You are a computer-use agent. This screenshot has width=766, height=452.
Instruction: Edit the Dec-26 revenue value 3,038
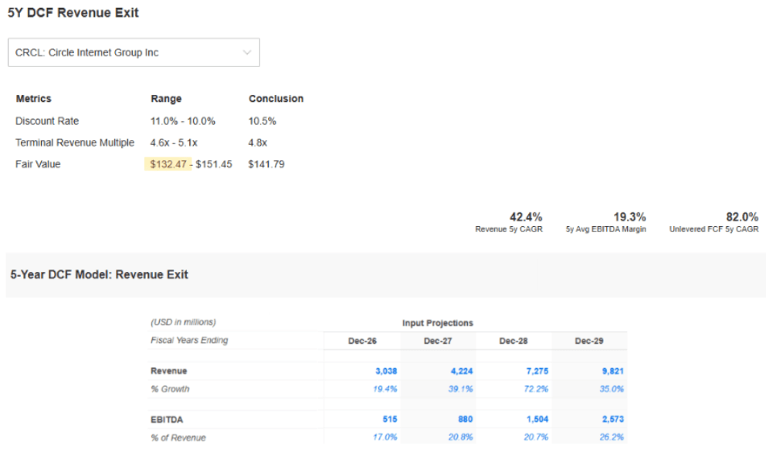tap(386, 371)
